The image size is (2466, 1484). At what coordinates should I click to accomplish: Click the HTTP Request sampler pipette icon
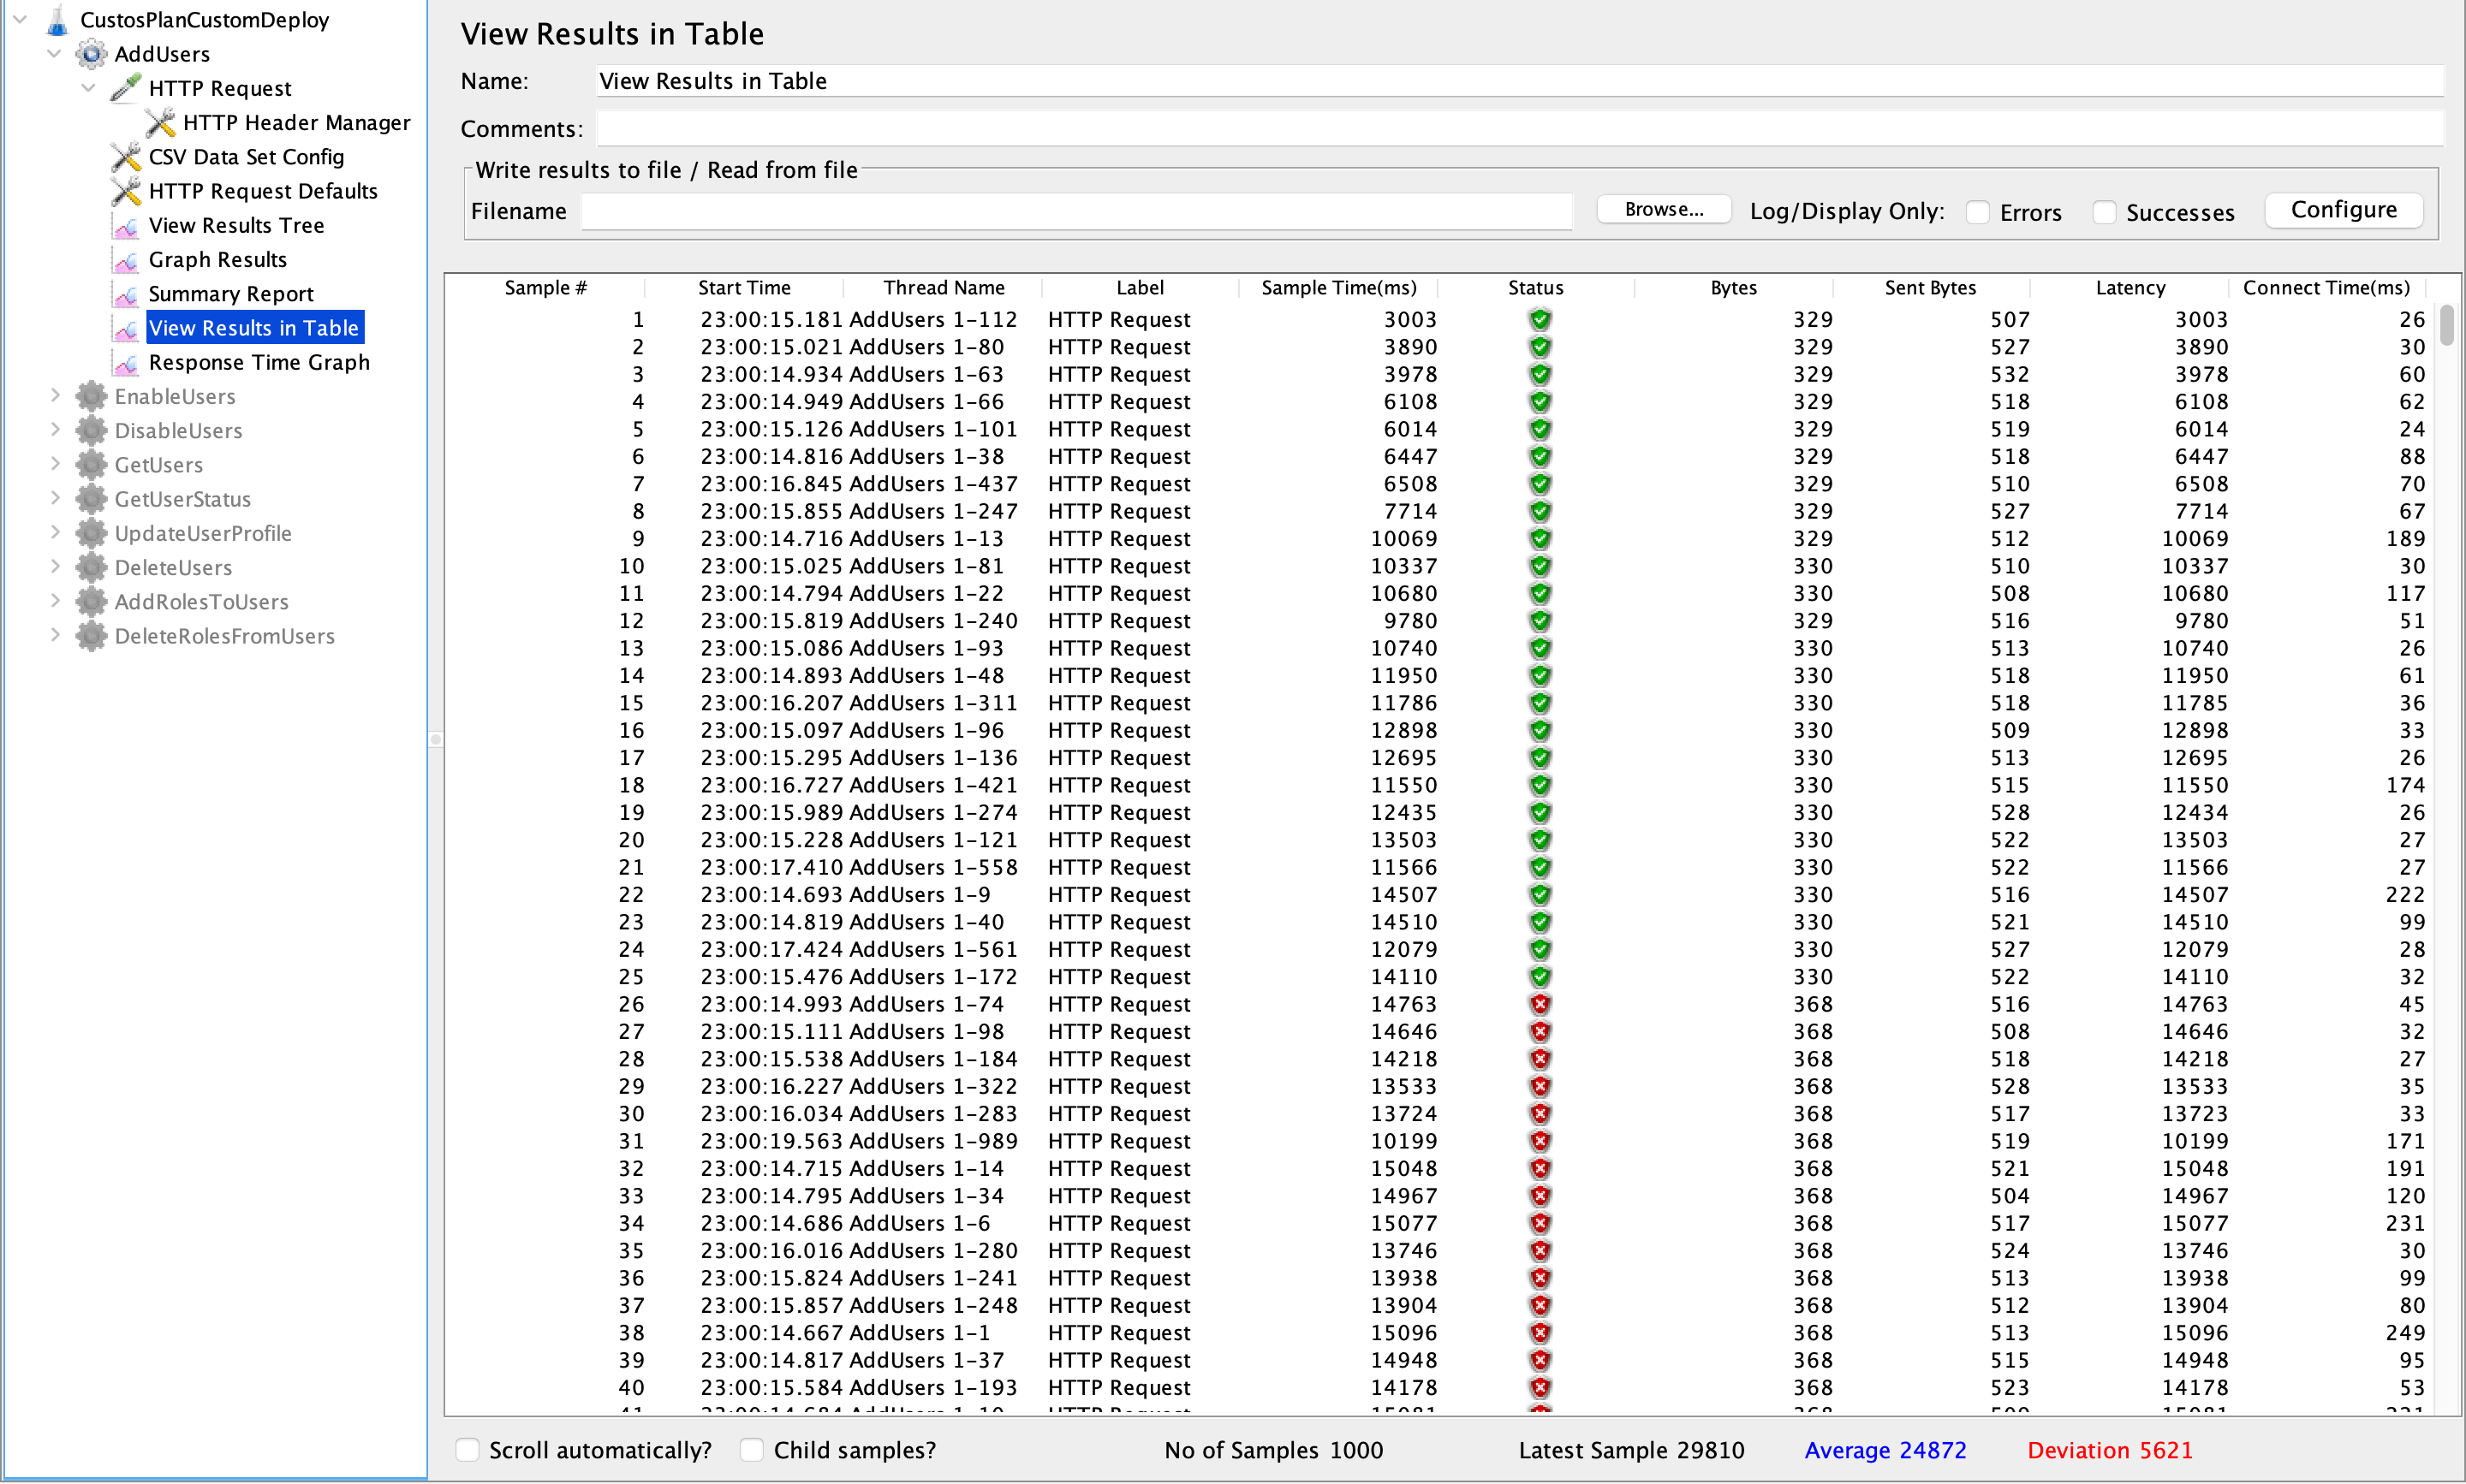[x=125, y=88]
